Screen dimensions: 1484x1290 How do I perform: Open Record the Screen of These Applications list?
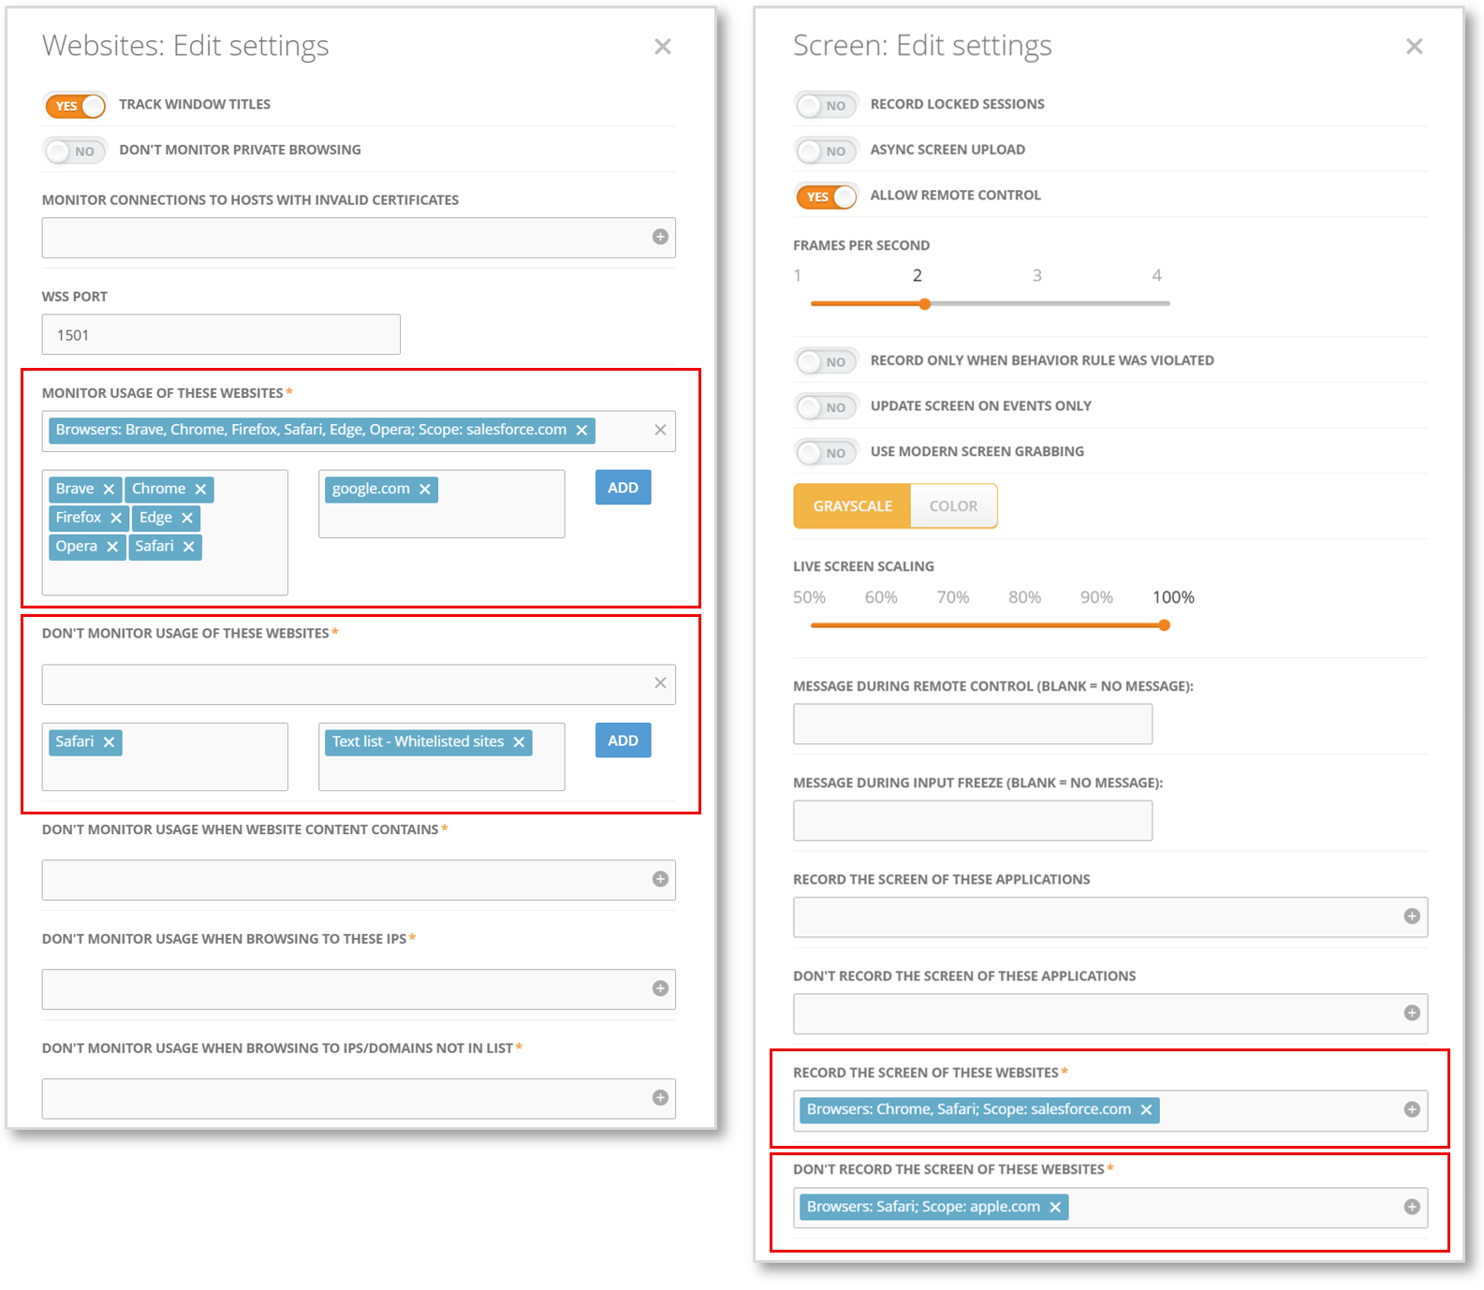tap(1412, 916)
